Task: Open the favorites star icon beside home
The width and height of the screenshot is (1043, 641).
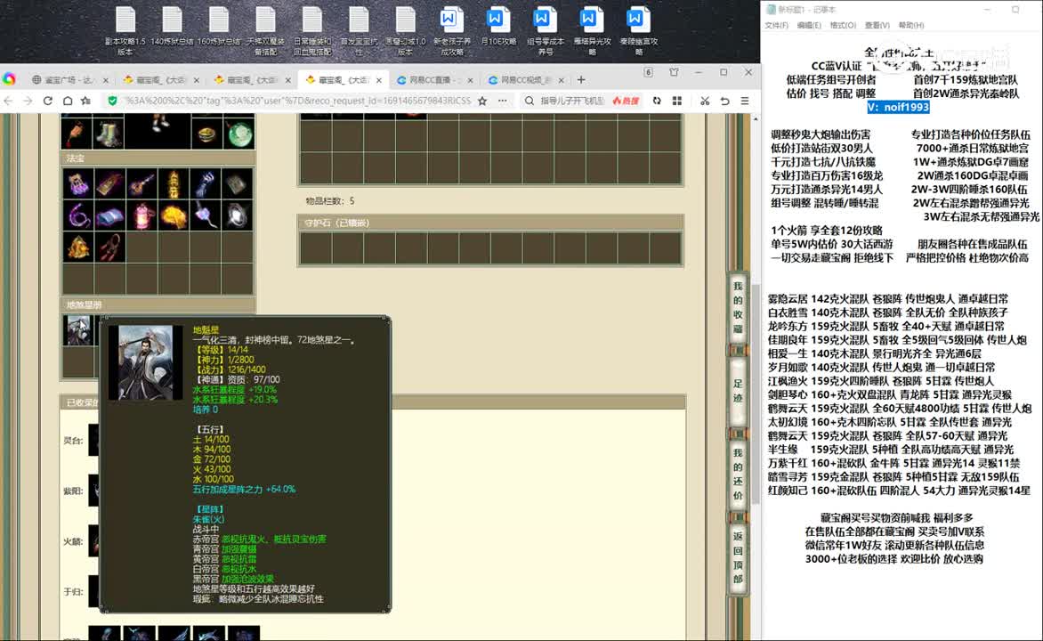Action: [x=85, y=101]
